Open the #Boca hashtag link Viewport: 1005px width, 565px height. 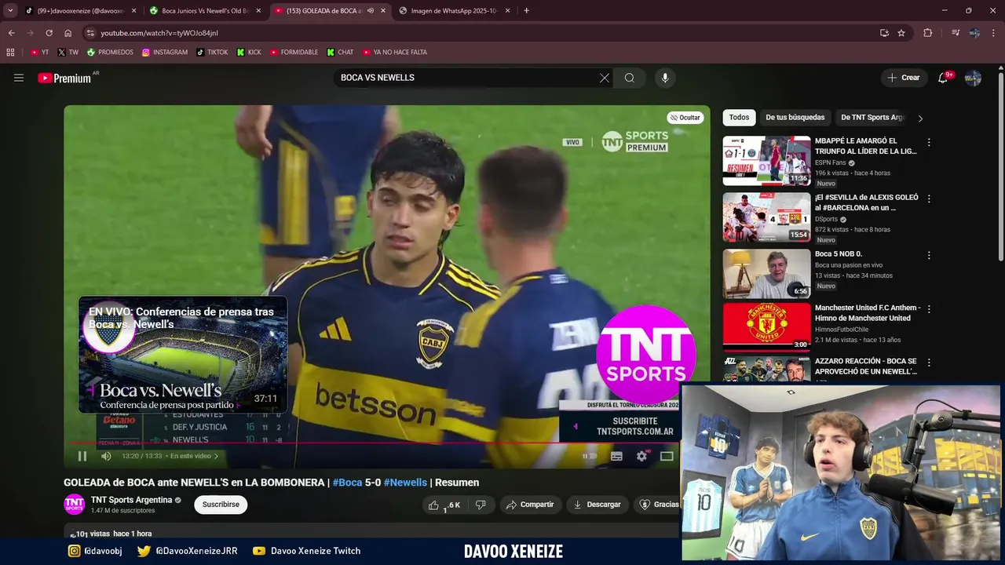point(347,483)
